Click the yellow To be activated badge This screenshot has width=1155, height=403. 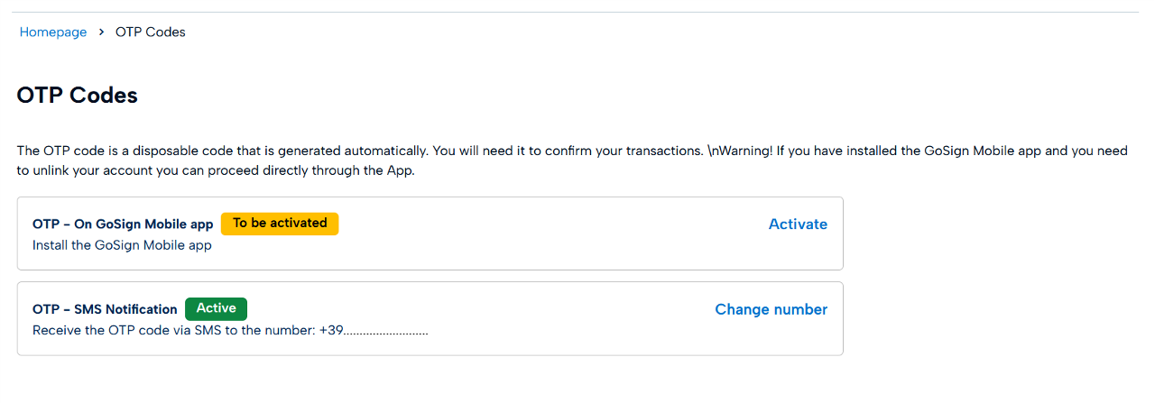[280, 224]
